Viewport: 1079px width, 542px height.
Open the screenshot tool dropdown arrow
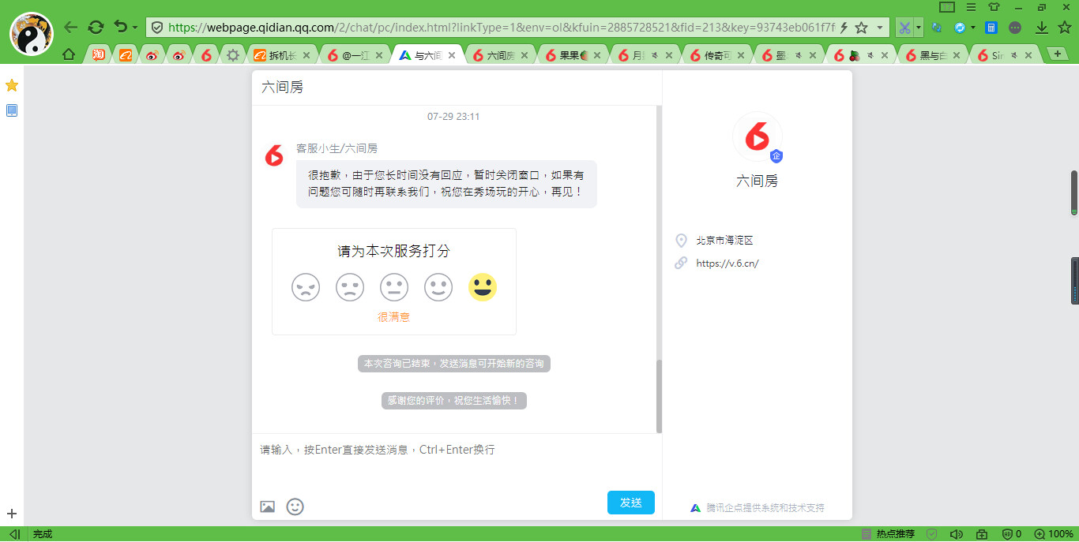coord(919,28)
